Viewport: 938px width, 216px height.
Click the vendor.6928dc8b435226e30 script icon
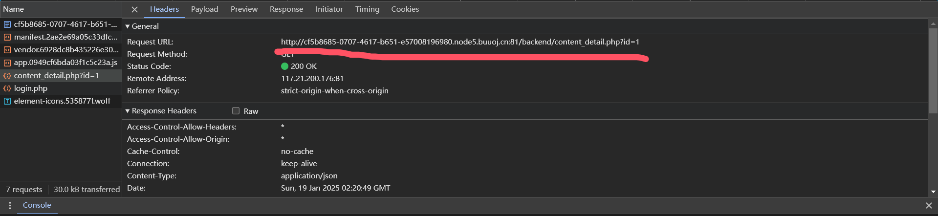[x=7, y=49]
